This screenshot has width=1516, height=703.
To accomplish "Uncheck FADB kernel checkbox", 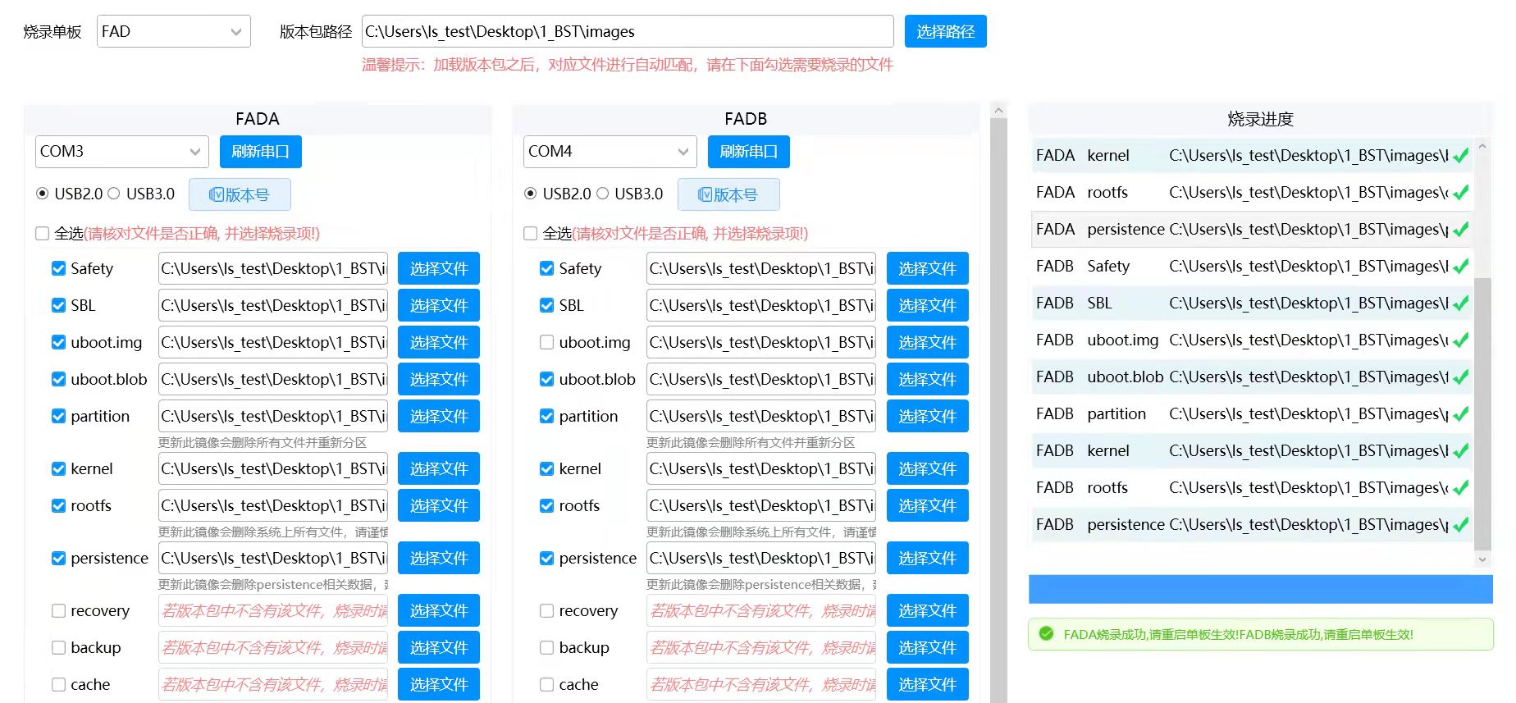I will point(546,468).
